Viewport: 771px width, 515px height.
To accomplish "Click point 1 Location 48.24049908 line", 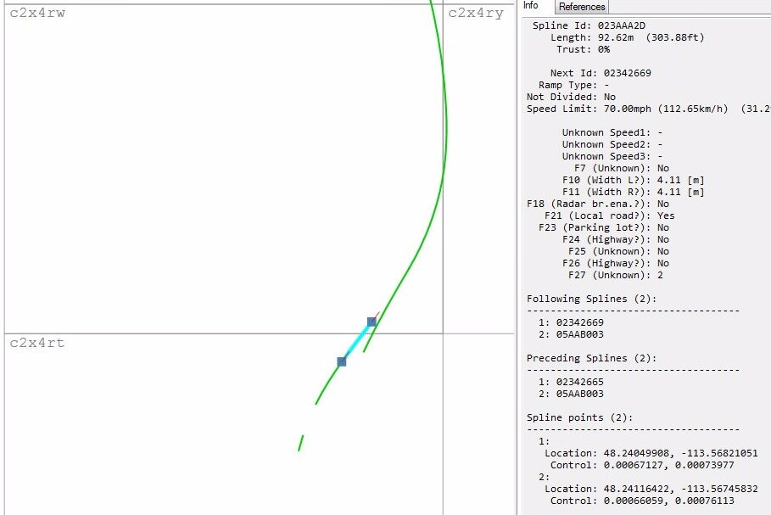I will tap(651, 453).
